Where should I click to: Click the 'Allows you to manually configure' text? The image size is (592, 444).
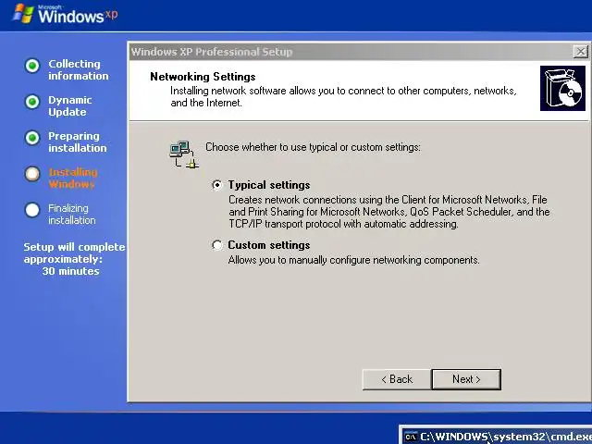pos(353,260)
